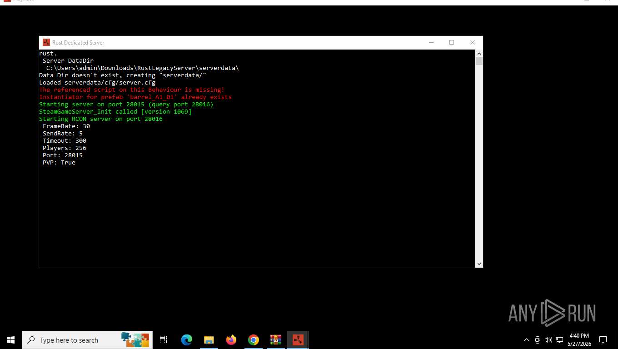Viewport: 618px width, 349px height.
Task: Open the volume control tray icon
Action: [548, 340]
